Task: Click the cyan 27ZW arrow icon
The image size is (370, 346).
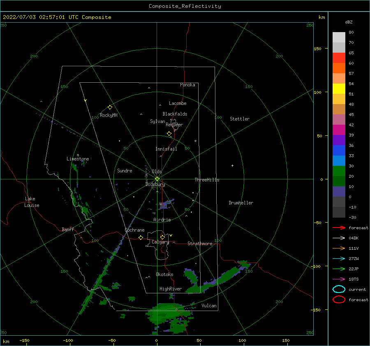Action: pos(339,259)
